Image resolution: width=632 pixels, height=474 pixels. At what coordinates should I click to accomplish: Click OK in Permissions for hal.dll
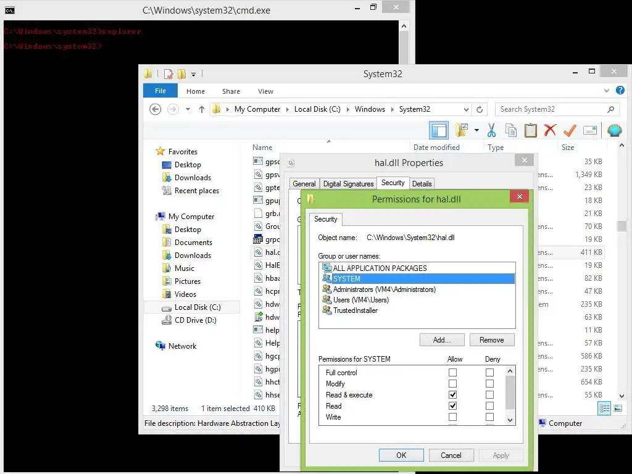click(x=401, y=455)
